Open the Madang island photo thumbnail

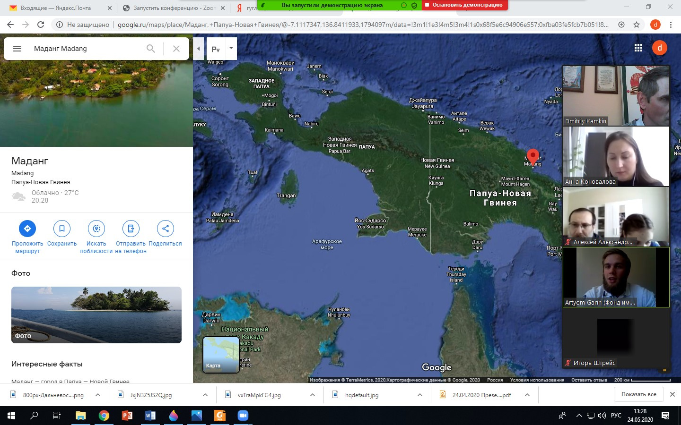[96, 314]
